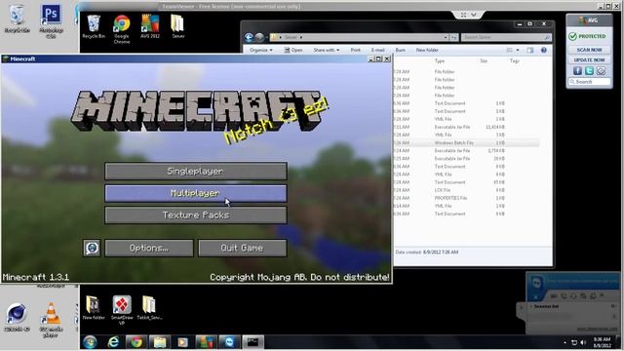Viewport: 624px width, 351px height.
Task: Click Print in Explorer toolbar
Action: [355, 50]
